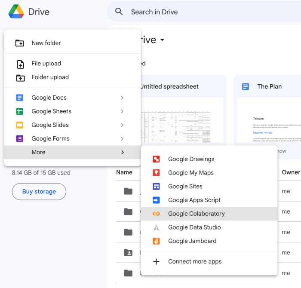Click the search magnifier icon

(x=119, y=12)
